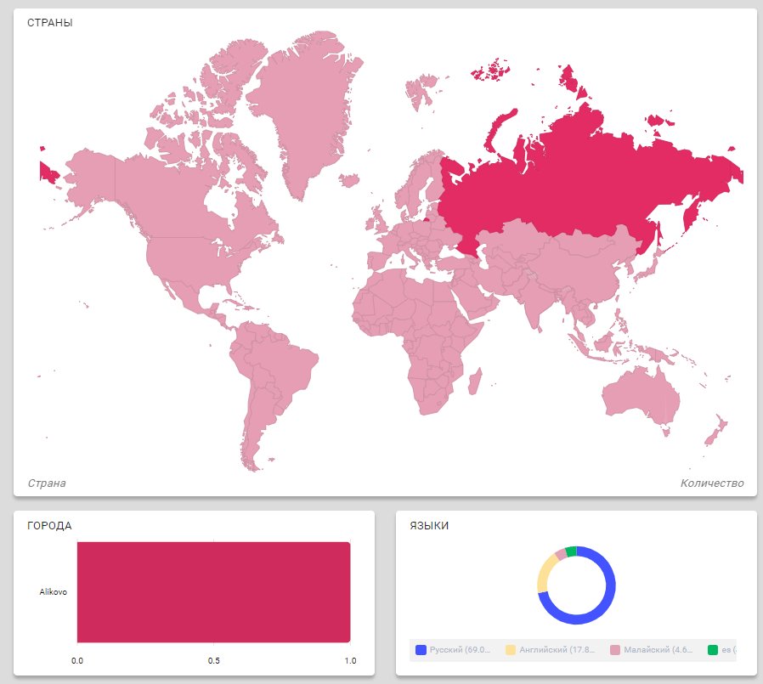Click the blue Русский legend swatch
The height and width of the screenshot is (684, 763).
pyautogui.click(x=421, y=650)
